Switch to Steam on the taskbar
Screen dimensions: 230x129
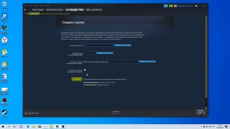click(57, 126)
